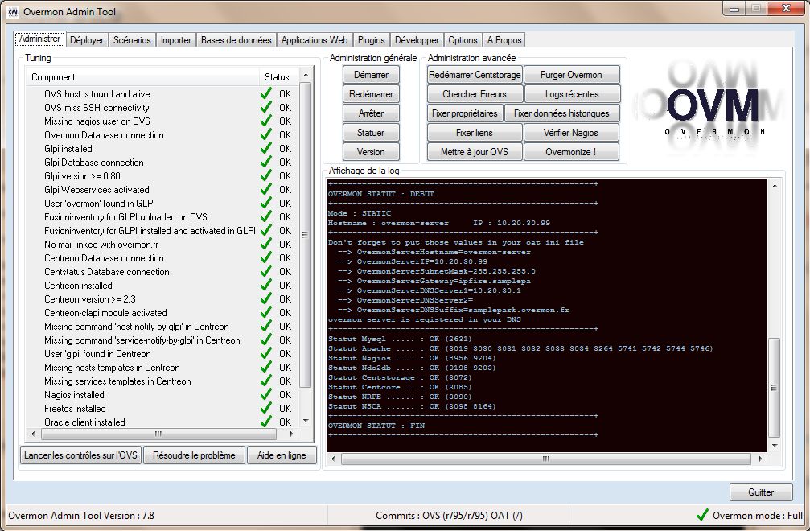This screenshot has height=531, width=810.
Task: Click the green check for 'Nagios installed'
Action: point(265,395)
